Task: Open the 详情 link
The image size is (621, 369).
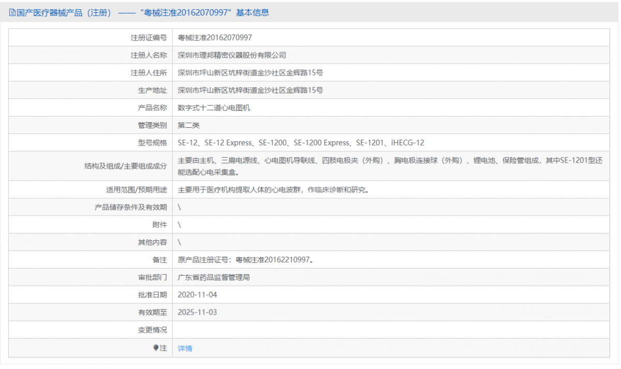Action: (x=185, y=348)
